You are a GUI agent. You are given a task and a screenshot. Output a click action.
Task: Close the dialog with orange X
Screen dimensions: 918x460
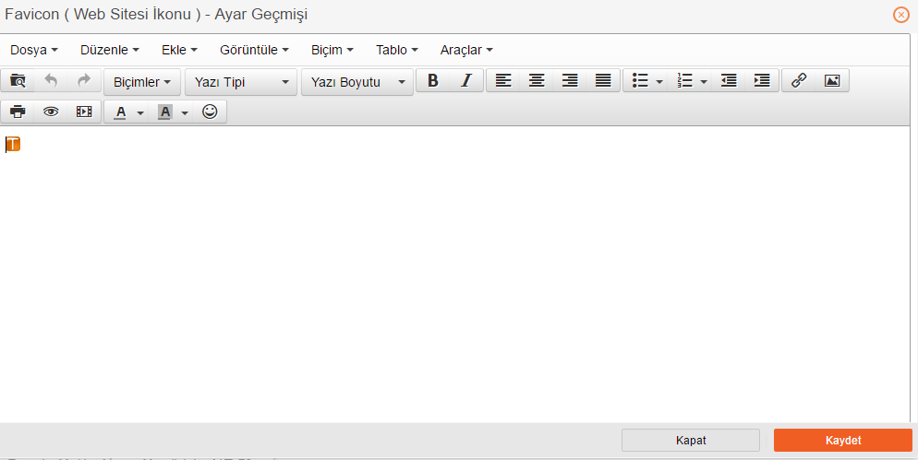pyautogui.click(x=901, y=15)
